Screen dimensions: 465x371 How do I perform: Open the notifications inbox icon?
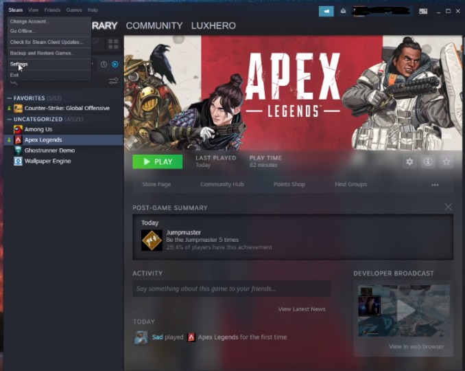pyautogui.click(x=343, y=11)
